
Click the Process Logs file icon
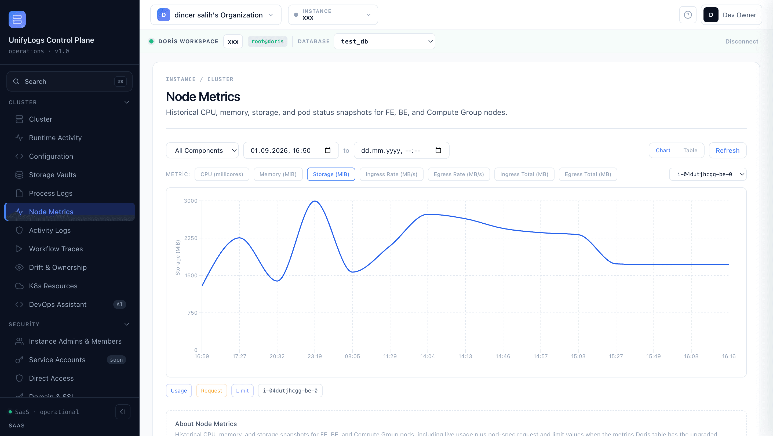pos(19,193)
